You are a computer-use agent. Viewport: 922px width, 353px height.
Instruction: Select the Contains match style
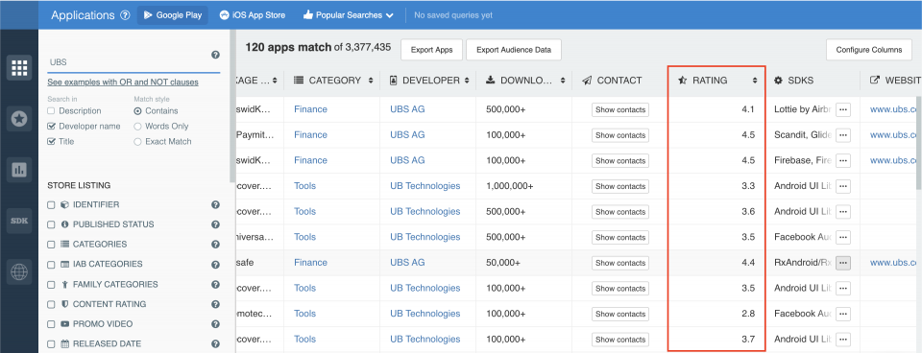[x=138, y=111]
